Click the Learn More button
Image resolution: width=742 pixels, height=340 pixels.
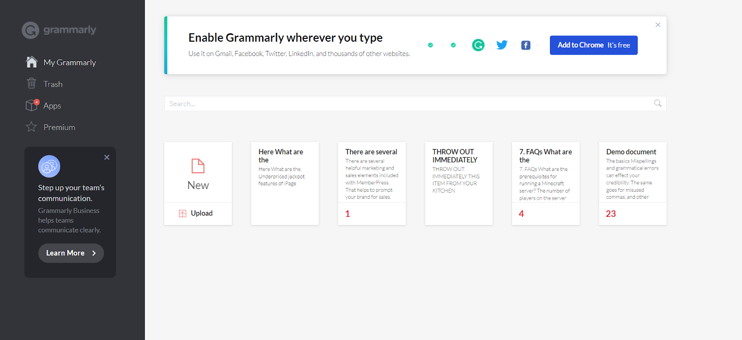[x=71, y=253]
